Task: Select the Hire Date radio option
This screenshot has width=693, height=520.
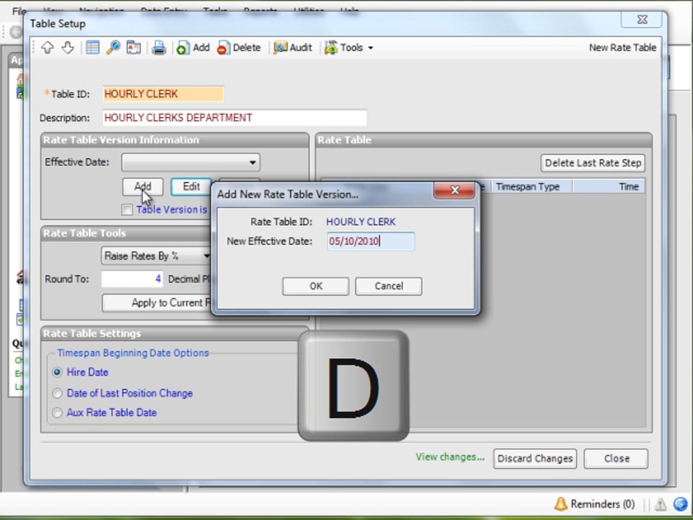Action: pos(57,373)
